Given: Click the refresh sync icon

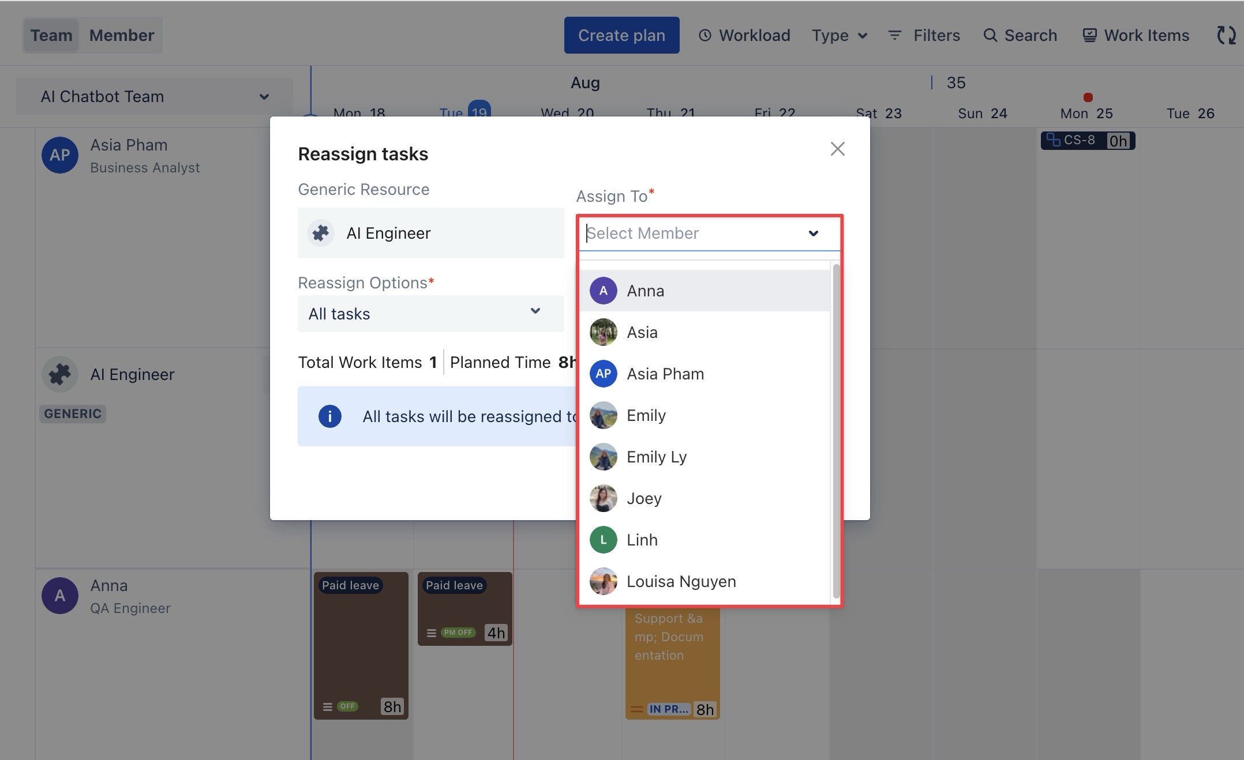Looking at the screenshot, I should (x=1226, y=35).
